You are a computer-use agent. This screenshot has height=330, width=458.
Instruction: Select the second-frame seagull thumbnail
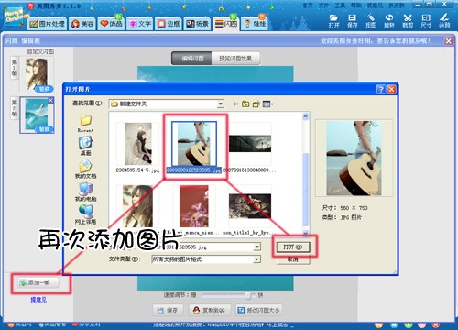pyautogui.click(x=37, y=115)
